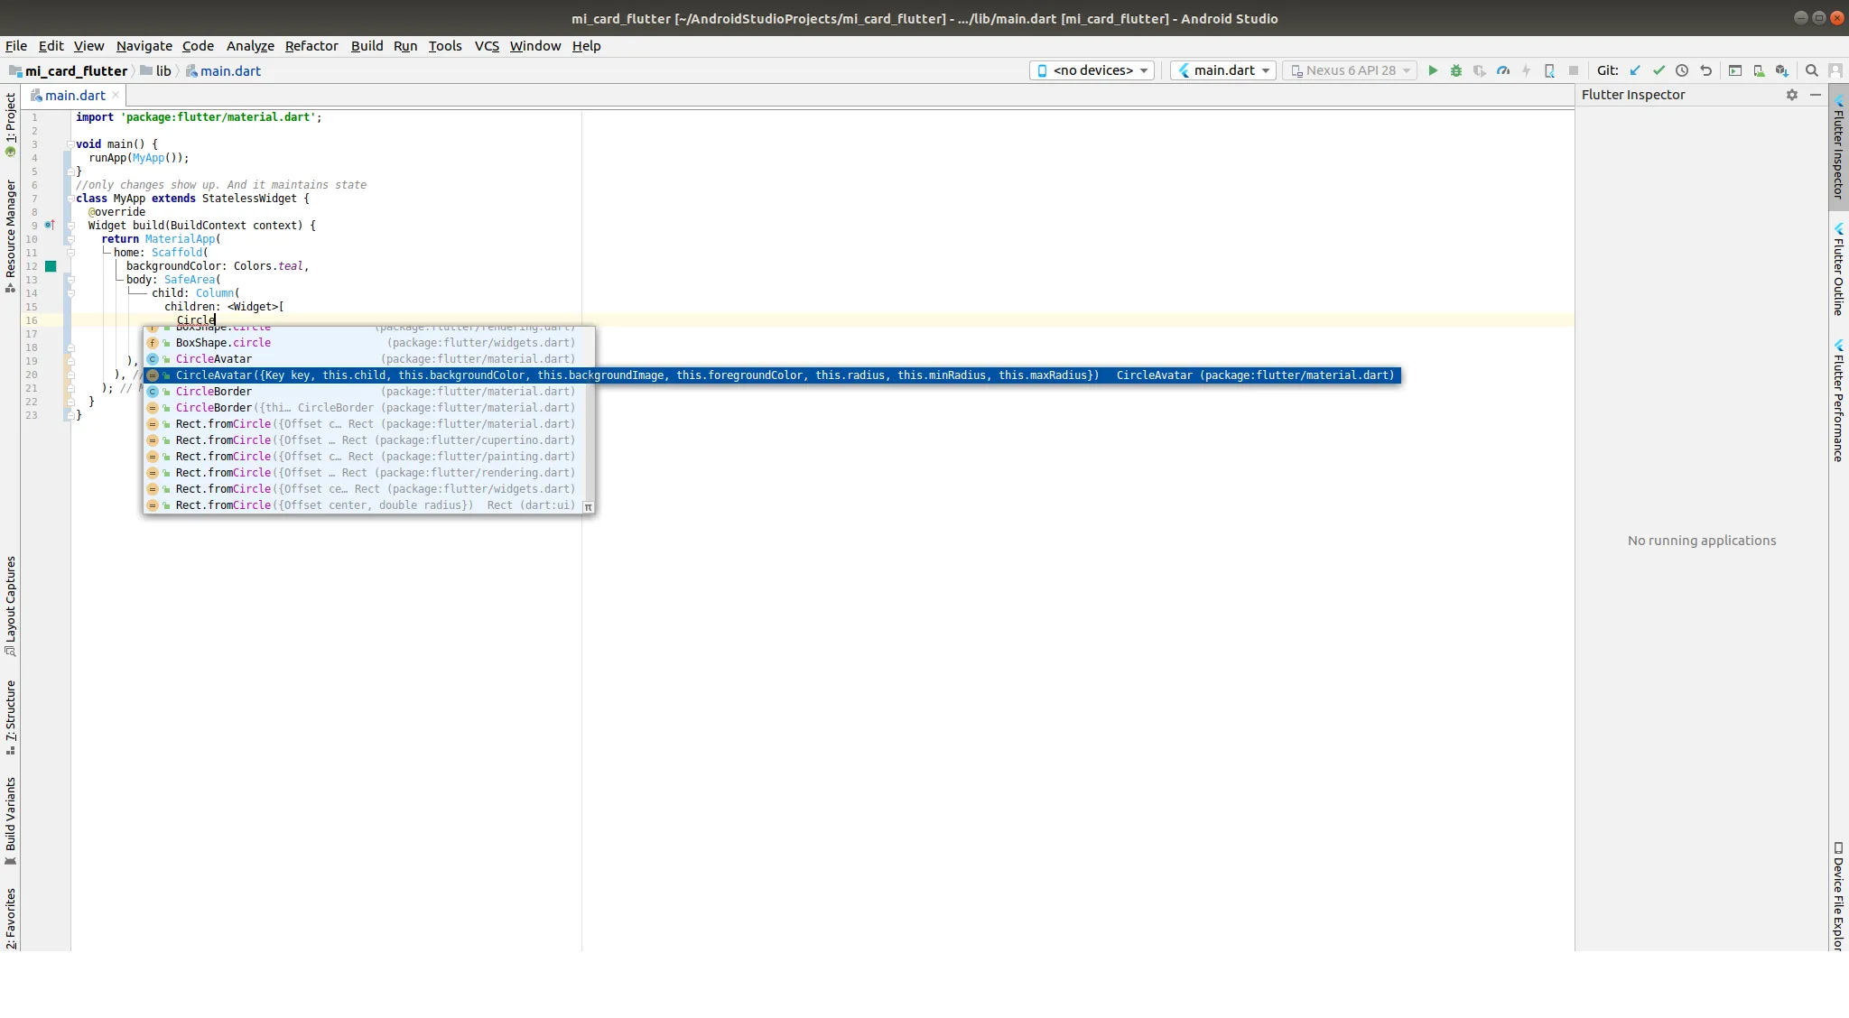
Task: Start debugging with the green bug icon
Action: (x=1455, y=70)
